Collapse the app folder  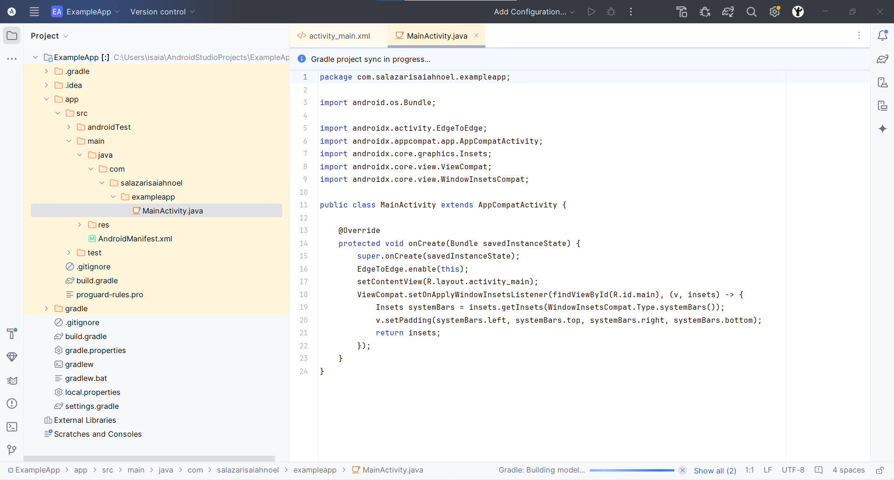point(46,99)
